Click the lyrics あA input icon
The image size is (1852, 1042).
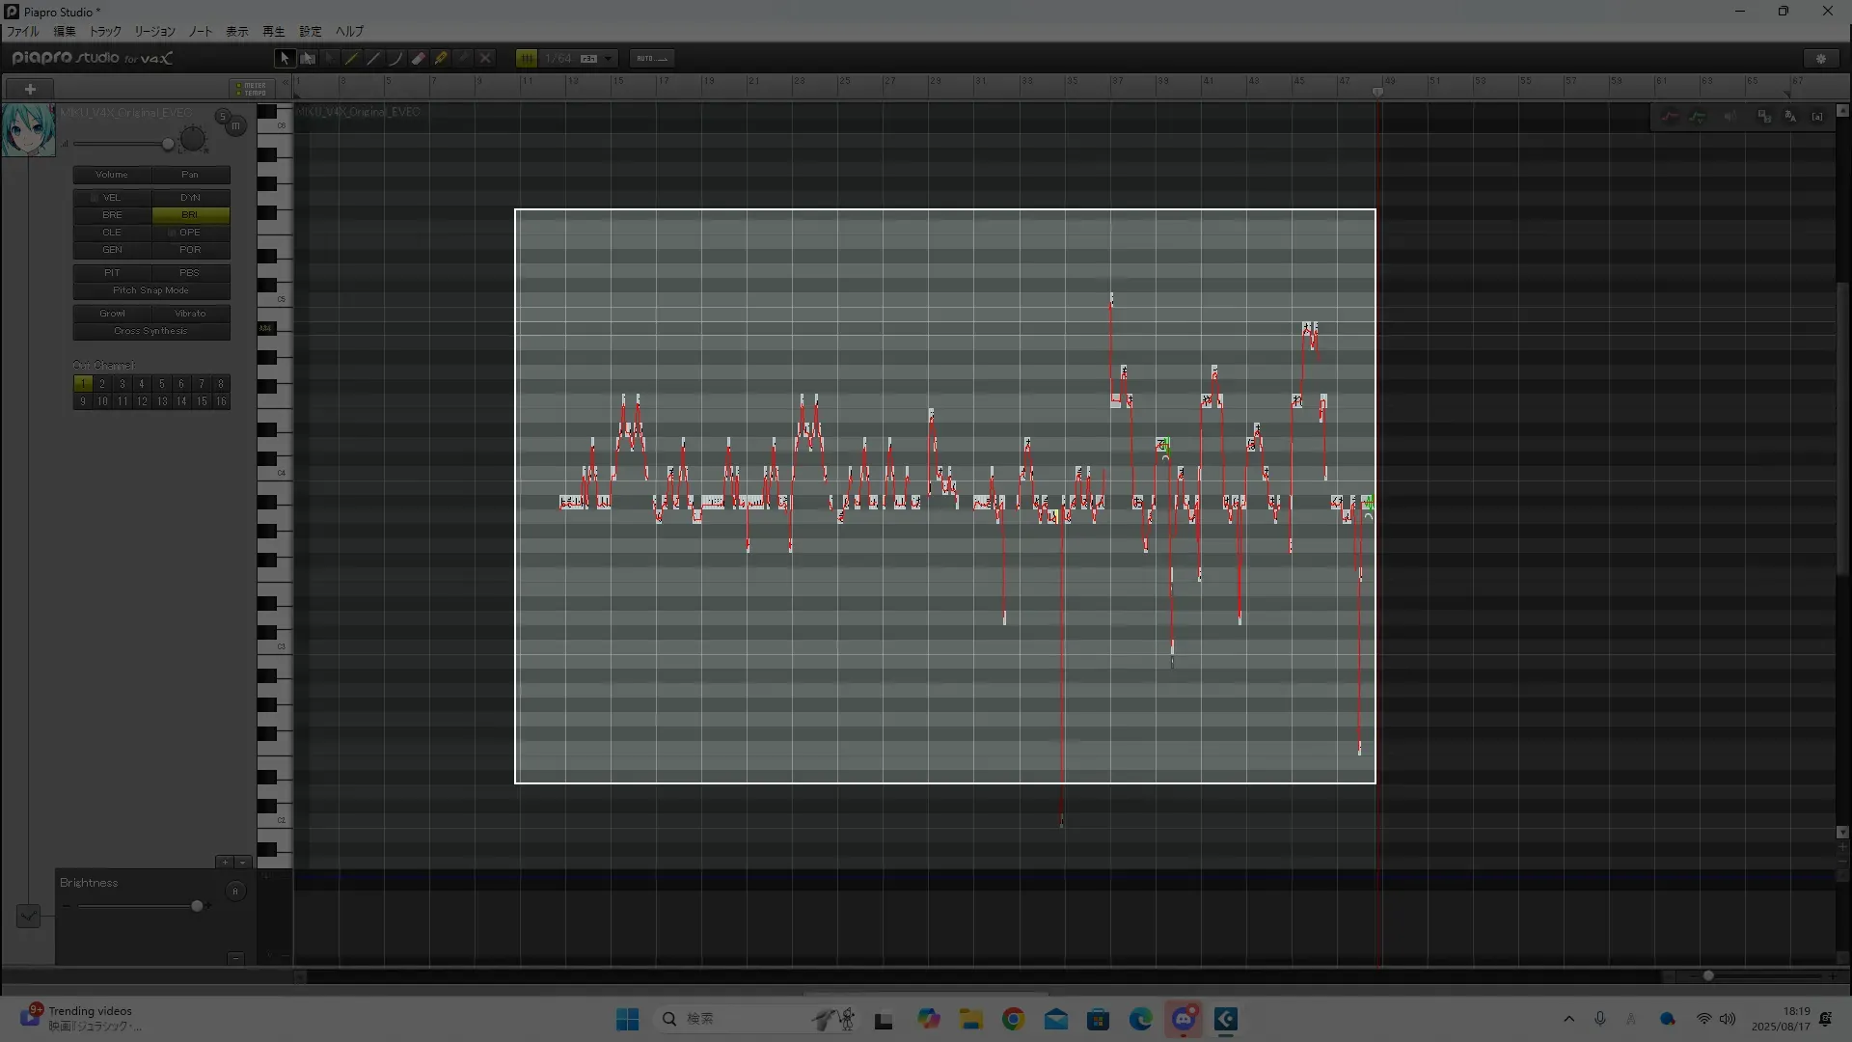click(x=1790, y=117)
